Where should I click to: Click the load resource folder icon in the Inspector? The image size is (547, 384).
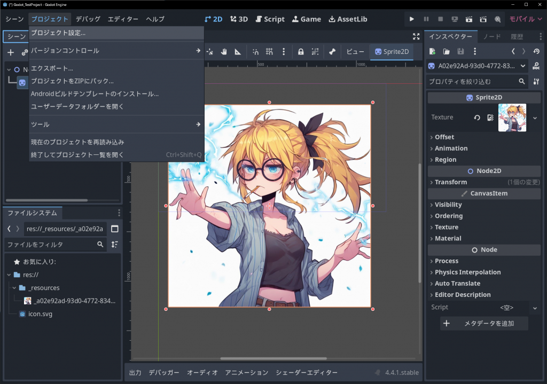pyautogui.click(x=447, y=51)
